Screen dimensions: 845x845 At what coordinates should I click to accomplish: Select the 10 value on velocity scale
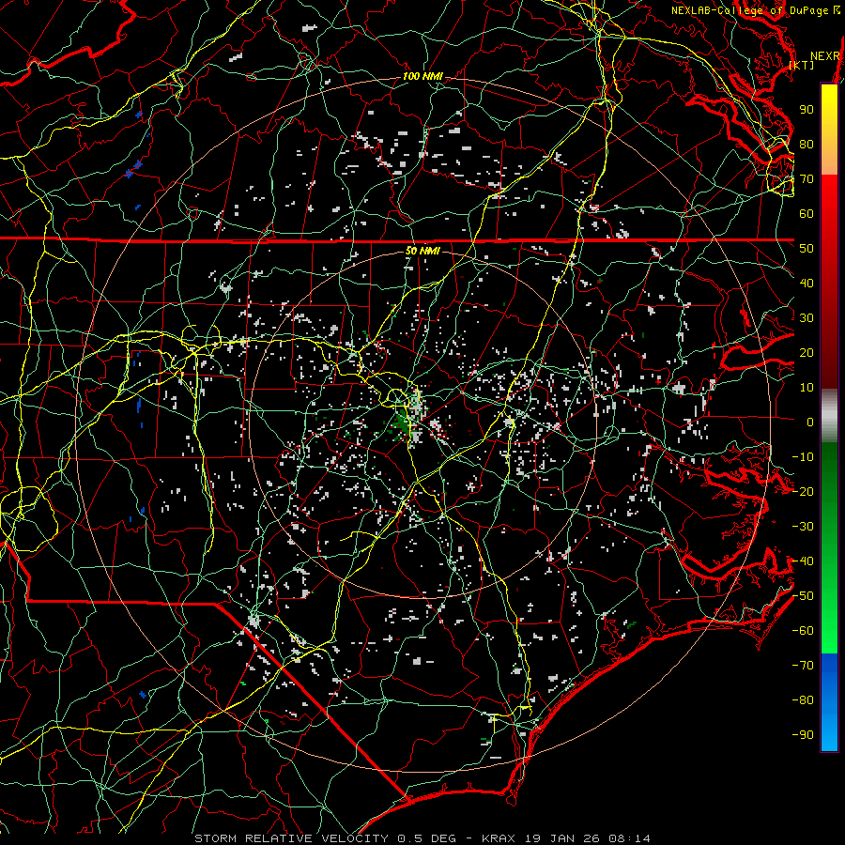pos(807,388)
